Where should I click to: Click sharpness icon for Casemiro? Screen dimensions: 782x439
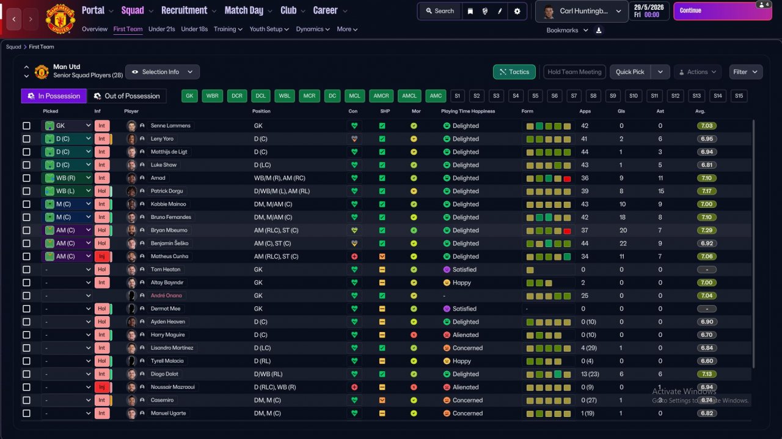point(382,400)
